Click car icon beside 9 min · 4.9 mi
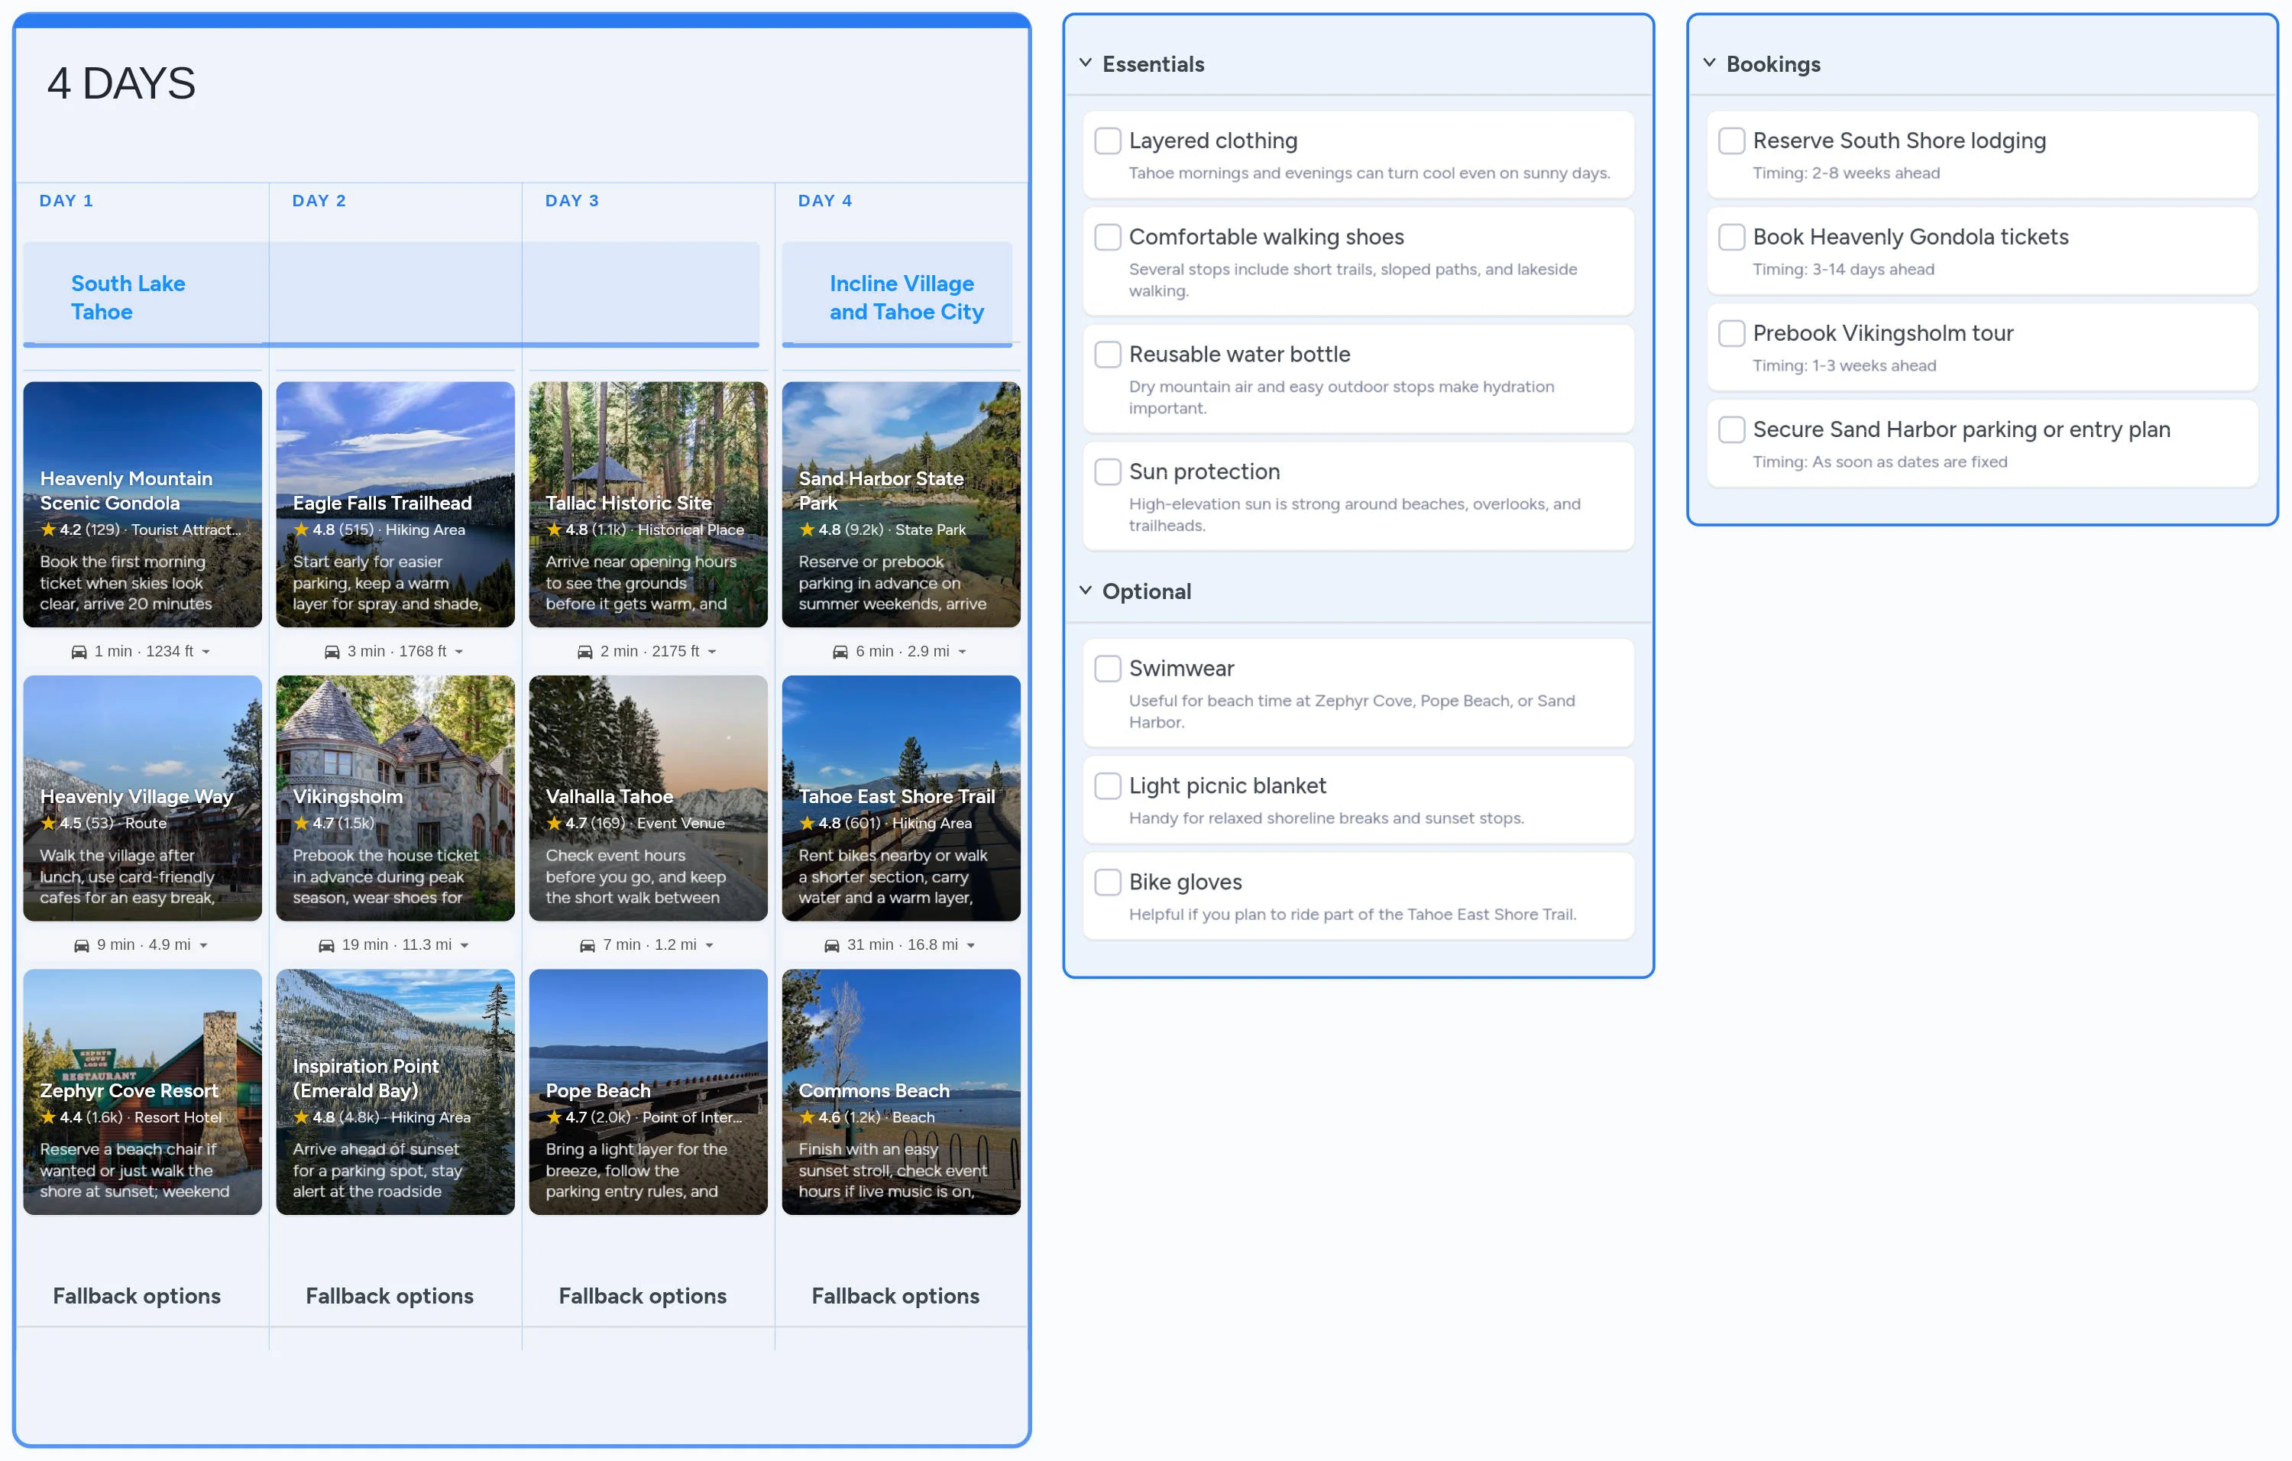The image size is (2292, 1461). coord(82,945)
